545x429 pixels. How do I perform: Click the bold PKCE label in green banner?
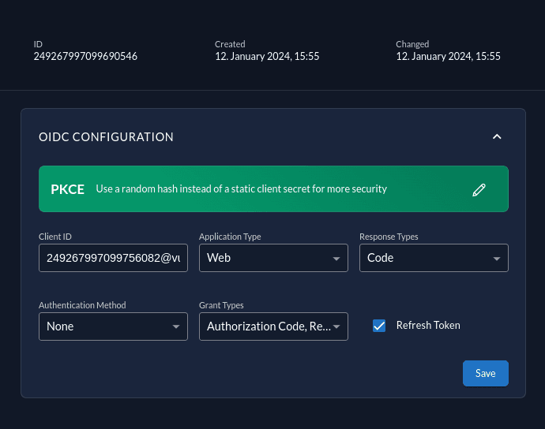pos(67,189)
